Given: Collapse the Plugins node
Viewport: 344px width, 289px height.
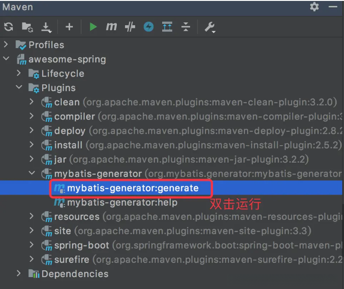Looking at the screenshot, I should 19,87.
